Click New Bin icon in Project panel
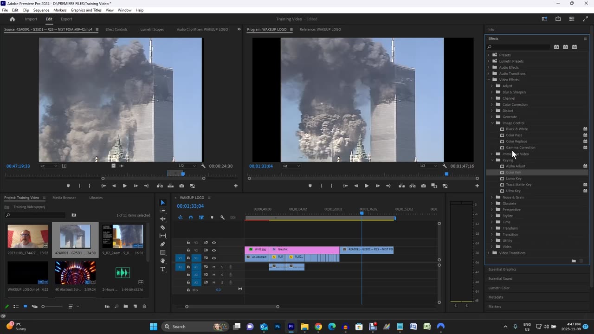594x334 pixels. pos(125,306)
